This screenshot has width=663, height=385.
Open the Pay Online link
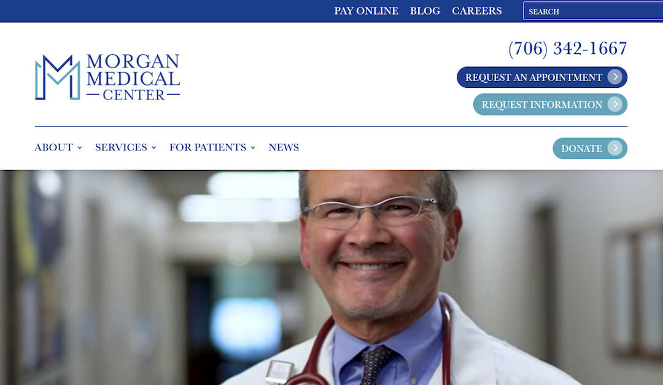pyautogui.click(x=366, y=11)
